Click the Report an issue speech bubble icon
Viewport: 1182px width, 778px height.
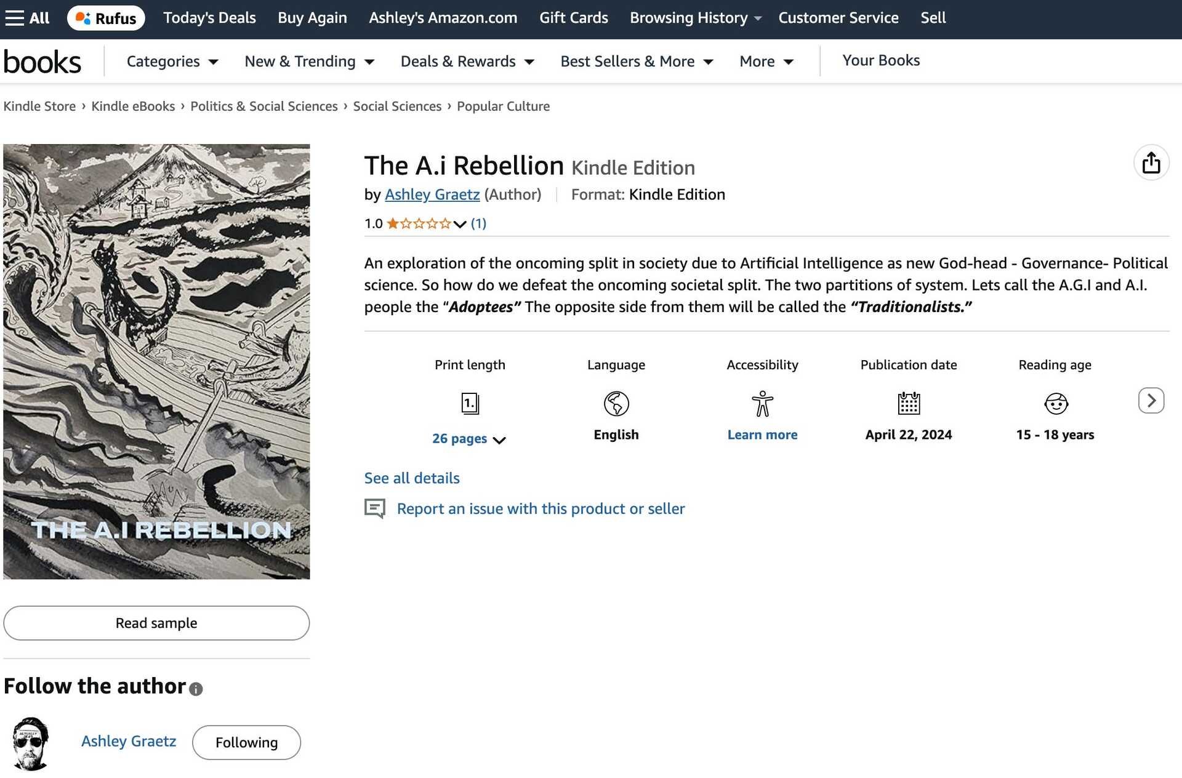click(x=374, y=508)
